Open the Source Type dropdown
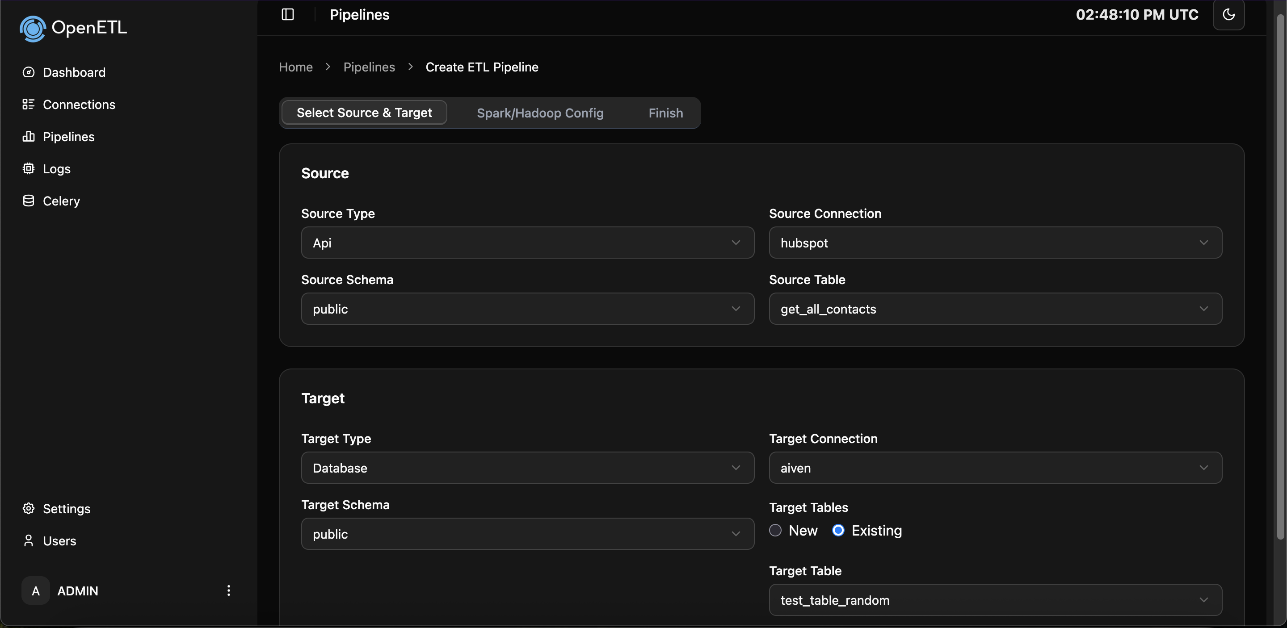1287x628 pixels. [x=527, y=243]
